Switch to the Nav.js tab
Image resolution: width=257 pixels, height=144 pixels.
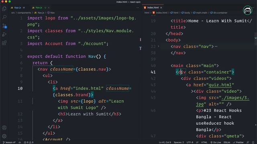[x=39, y=8]
